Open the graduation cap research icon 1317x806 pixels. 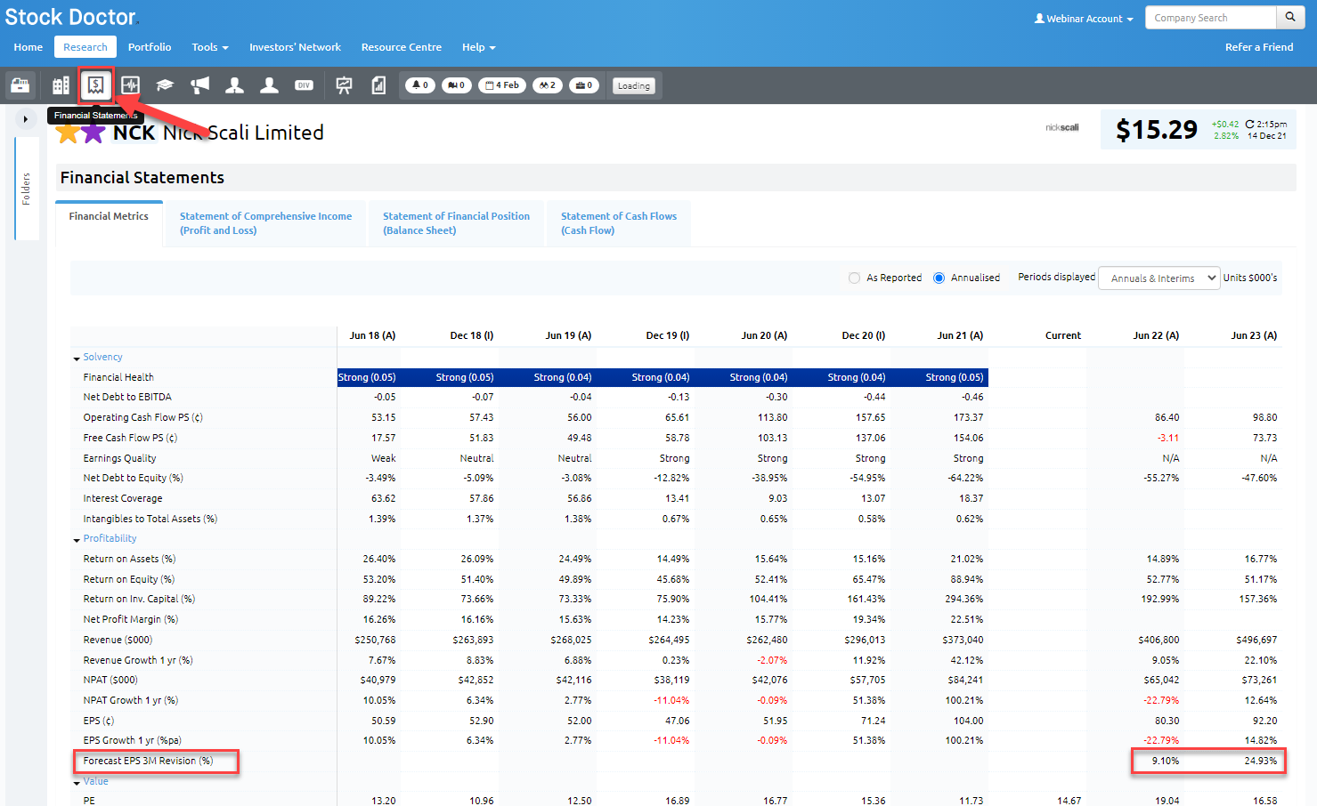pos(165,85)
